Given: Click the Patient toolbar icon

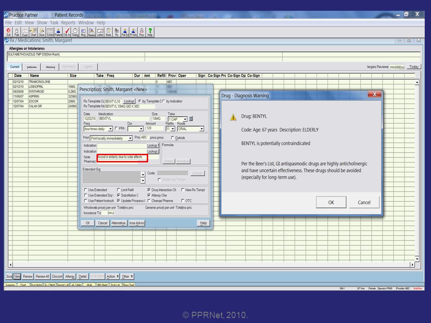Looking at the screenshot, I should click(58, 32).
